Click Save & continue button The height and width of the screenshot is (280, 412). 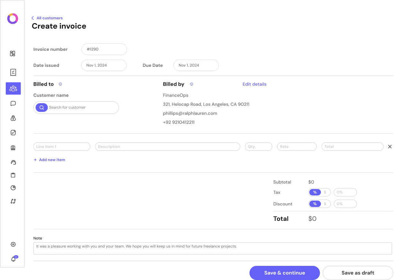[284, 273]
